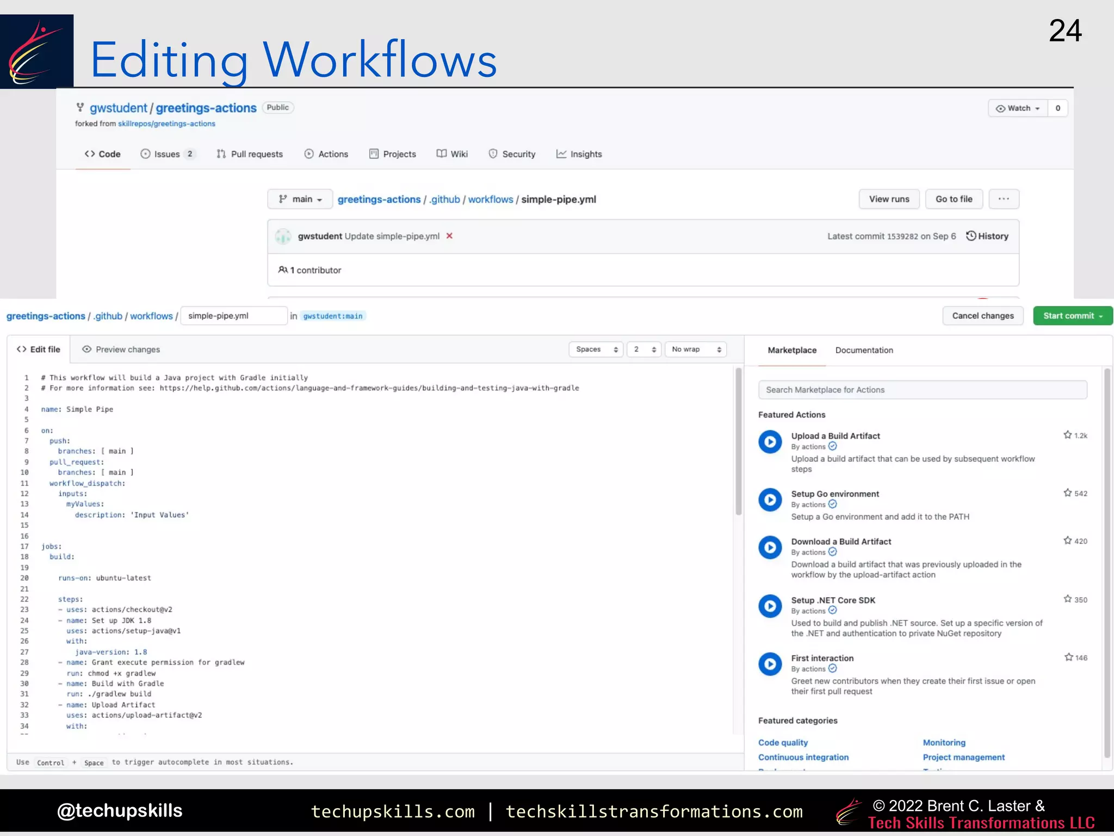Open the main branch selector dropdown
The width and height of the screenshot is (1114, 836).
(x=300, y=199)
